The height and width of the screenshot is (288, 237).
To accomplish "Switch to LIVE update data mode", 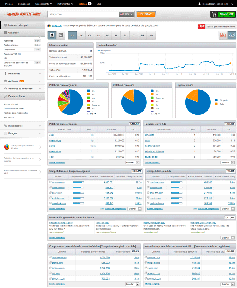I will [x=223, y=35].
